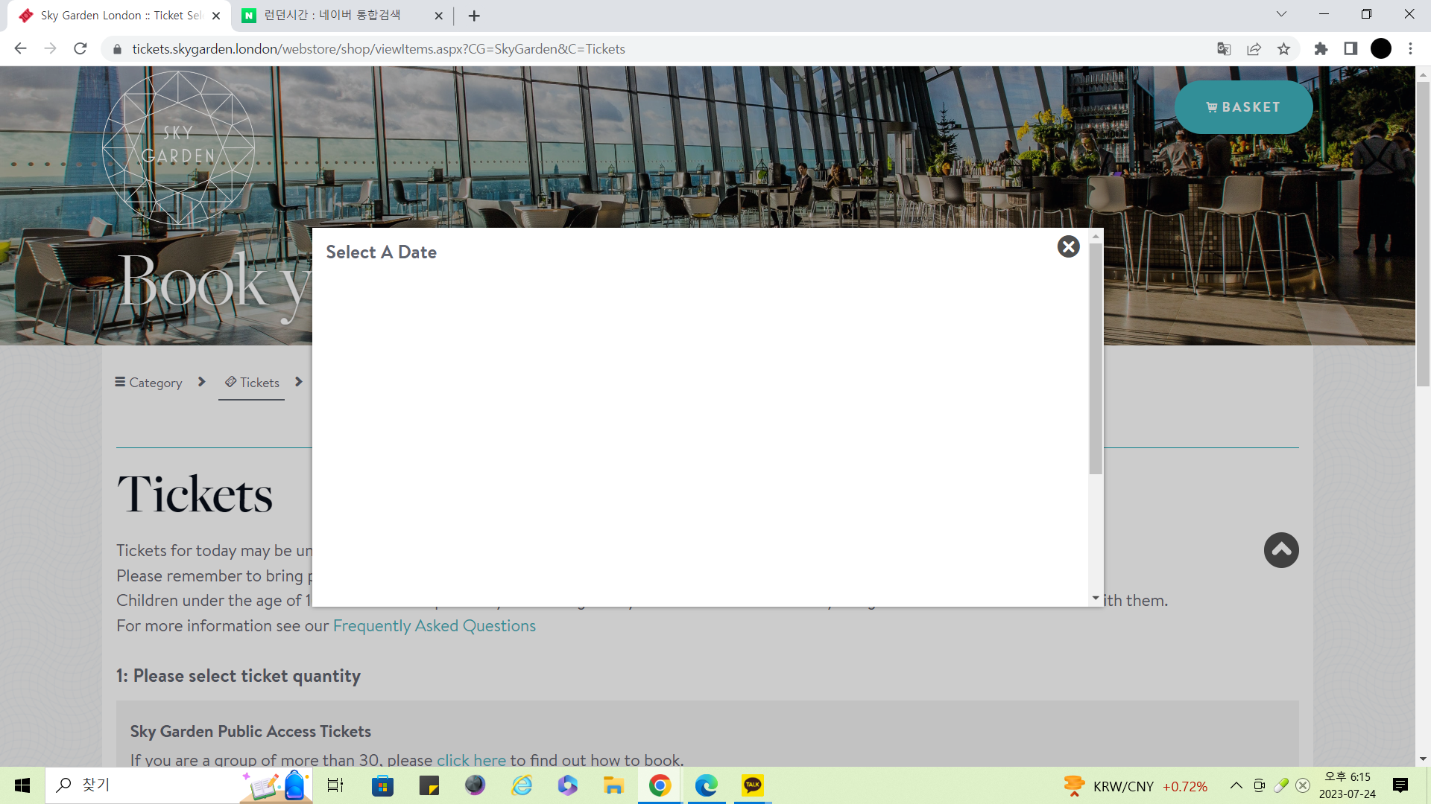Open KakaoTalk from the taskbar
1431x804 pixels.
[753, 785]
